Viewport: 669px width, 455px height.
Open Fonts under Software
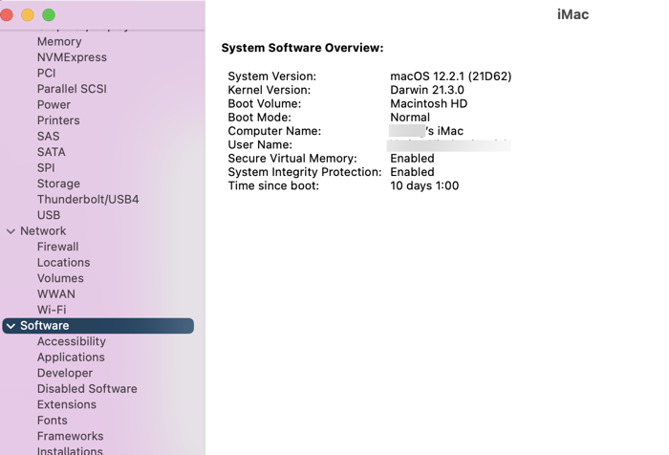[52, 421]
